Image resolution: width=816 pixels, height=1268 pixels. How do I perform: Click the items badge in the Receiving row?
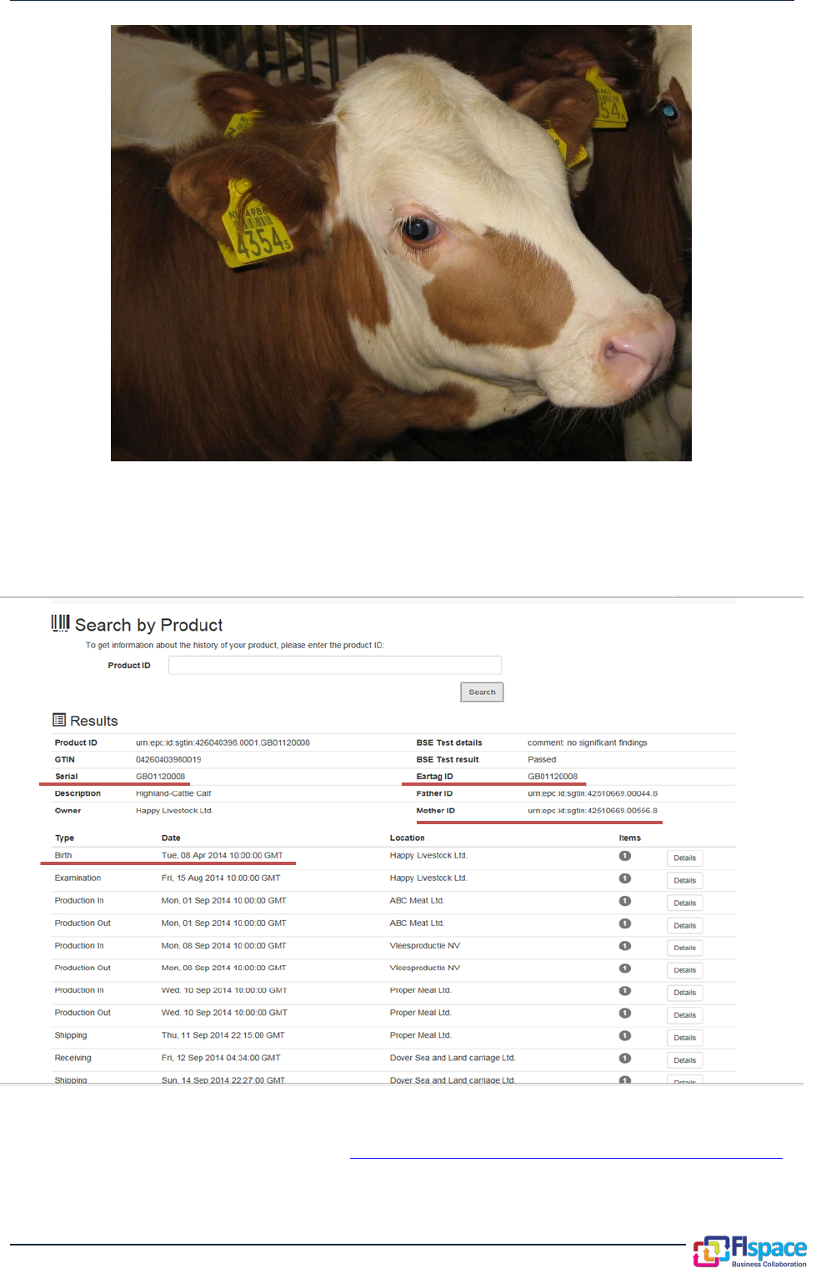625,1058
